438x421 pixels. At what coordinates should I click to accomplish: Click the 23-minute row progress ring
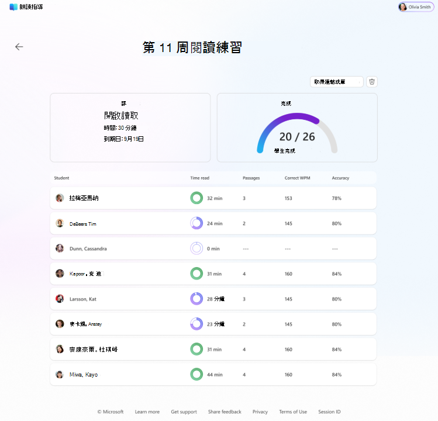[196, 324]
